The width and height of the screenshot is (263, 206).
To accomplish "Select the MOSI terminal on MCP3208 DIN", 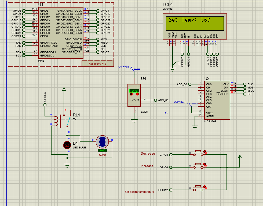I will 245,88.
